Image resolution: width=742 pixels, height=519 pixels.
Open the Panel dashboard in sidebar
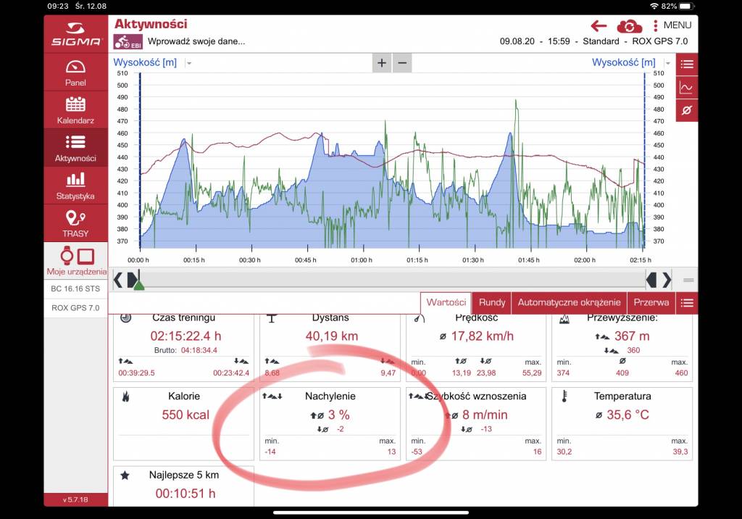(x=75, y=72)
